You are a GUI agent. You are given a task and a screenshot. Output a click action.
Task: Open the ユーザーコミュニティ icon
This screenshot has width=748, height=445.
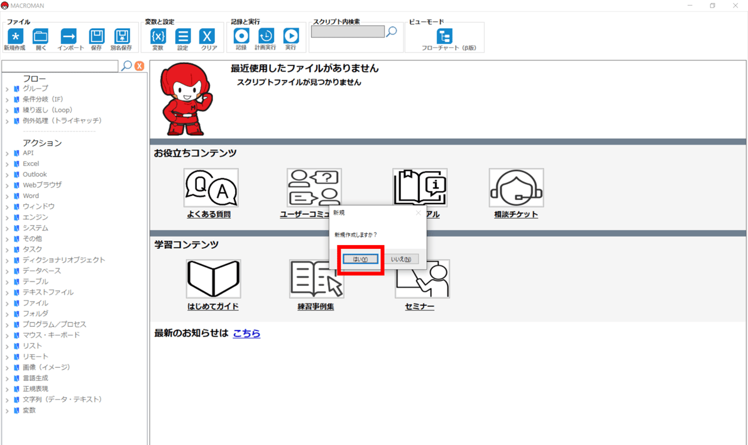coord(314,187)
